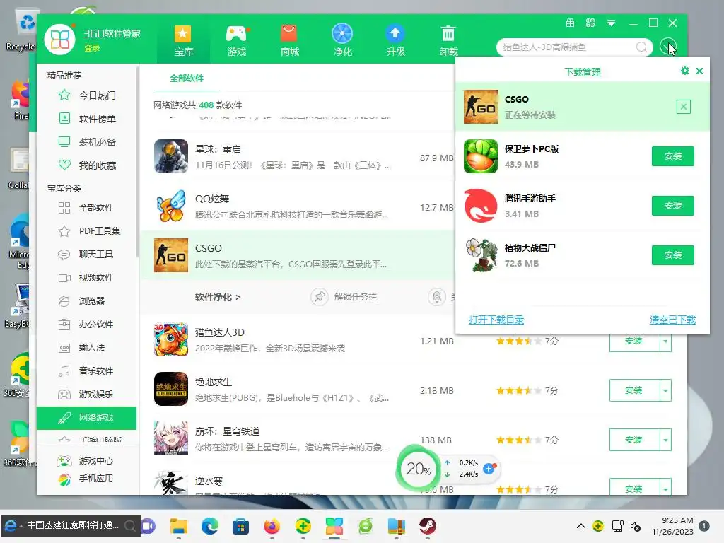Open 手机应用 at sidebar bottom
Screen dimensions: 724x543
86,479
